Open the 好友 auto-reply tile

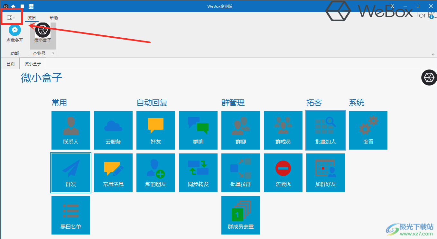click(156, 130)
